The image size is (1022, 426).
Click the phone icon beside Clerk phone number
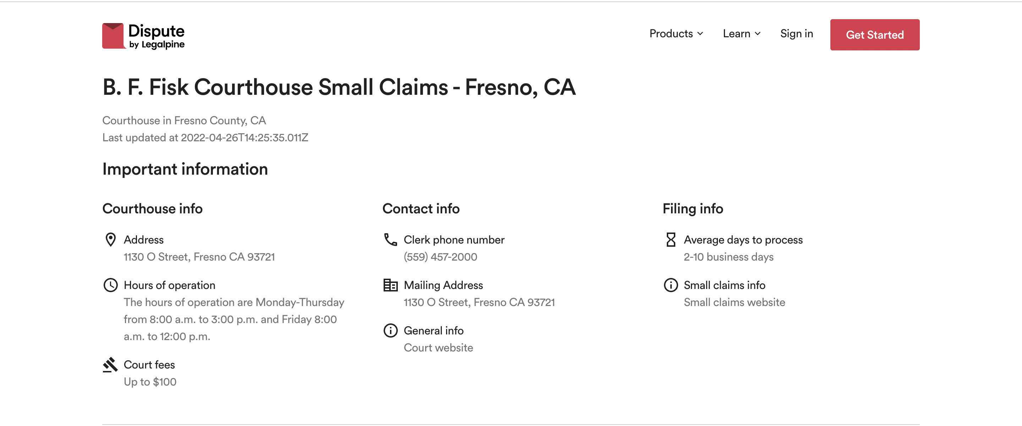click(390, 240)
